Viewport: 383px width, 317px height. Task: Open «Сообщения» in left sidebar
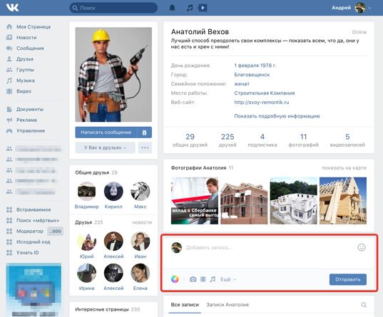[30, 48]
